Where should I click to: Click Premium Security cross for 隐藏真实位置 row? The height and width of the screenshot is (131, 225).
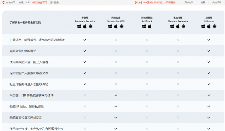click(x=85, y=117)
